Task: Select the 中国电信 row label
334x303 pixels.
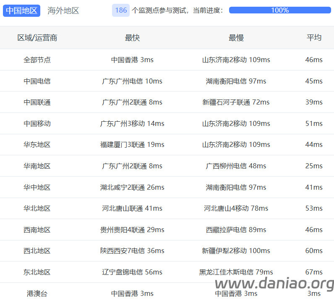Action: tap(37, 81)
